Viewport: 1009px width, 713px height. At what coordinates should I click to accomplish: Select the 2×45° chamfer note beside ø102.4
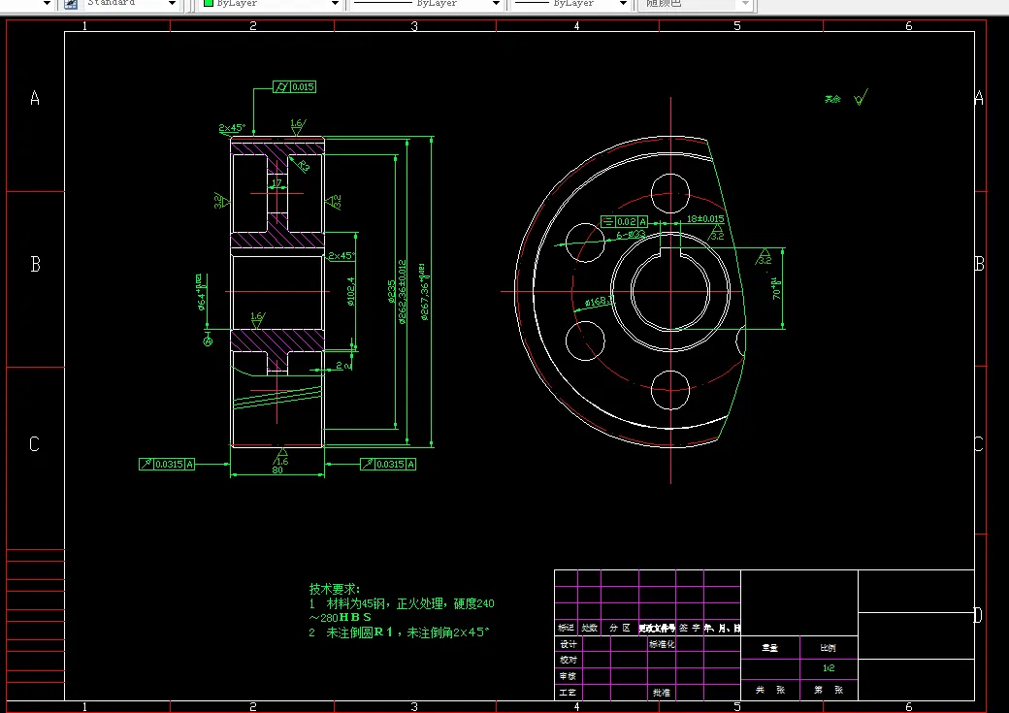(342, 256)
